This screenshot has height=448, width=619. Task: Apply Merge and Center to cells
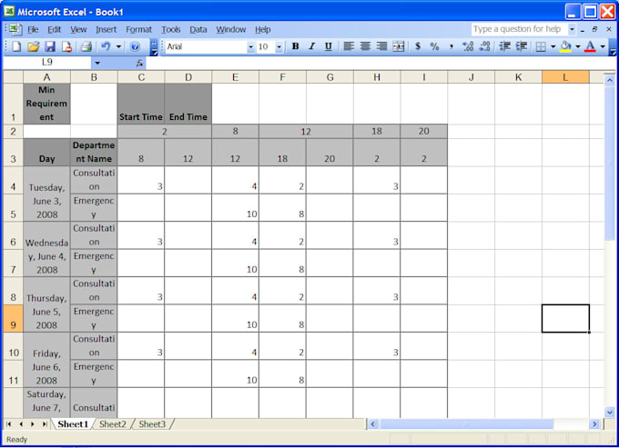pyautogui.click(x=399, y=46)
